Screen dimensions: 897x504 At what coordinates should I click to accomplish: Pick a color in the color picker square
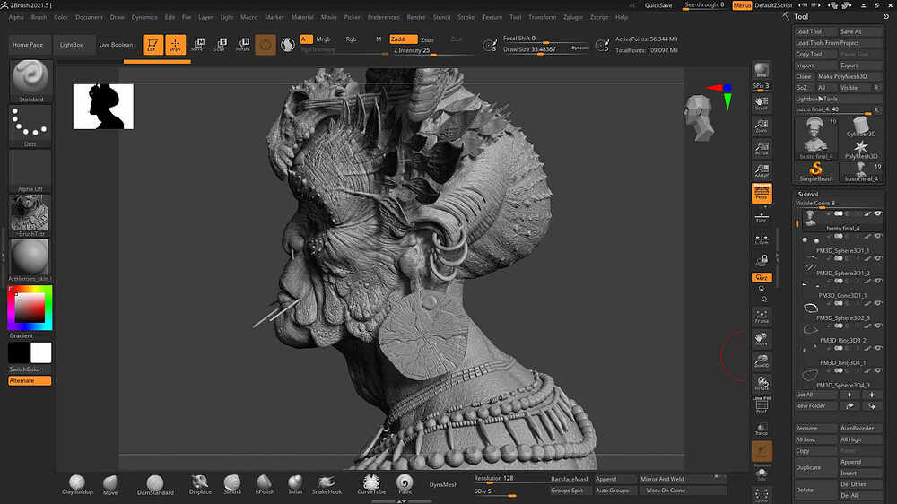point(30,308)
